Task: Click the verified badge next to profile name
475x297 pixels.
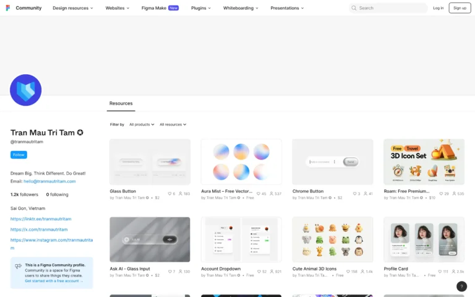Action: [80, 132]
